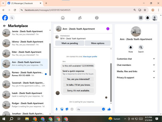162x122 pixels.
Task: Open Isaiah conversation in list
Action: (x=25, y=95)
